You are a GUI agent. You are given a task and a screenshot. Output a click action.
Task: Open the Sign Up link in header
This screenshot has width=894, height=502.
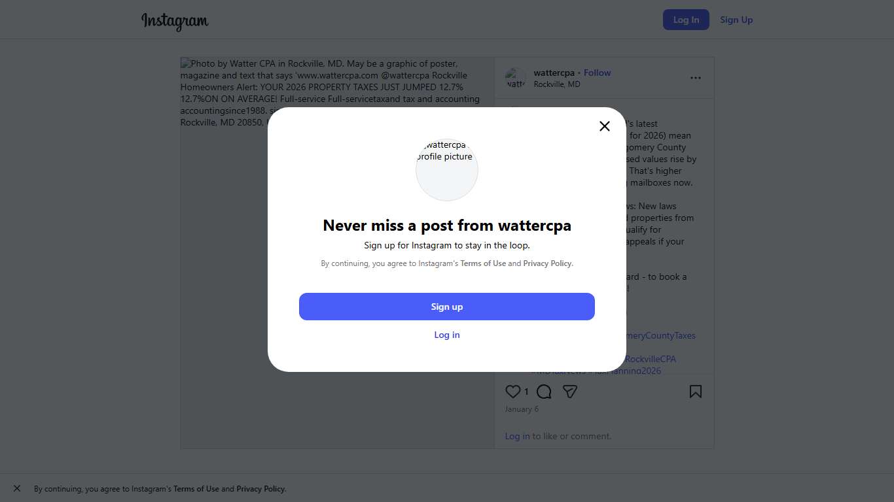pos(736,20)
